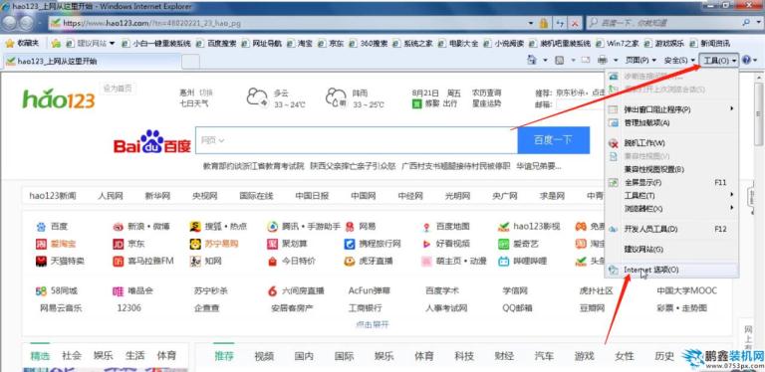Click 切换 city link beside 惠州
Viewport: 765px width, 372px height.
[x=206, y=93]
